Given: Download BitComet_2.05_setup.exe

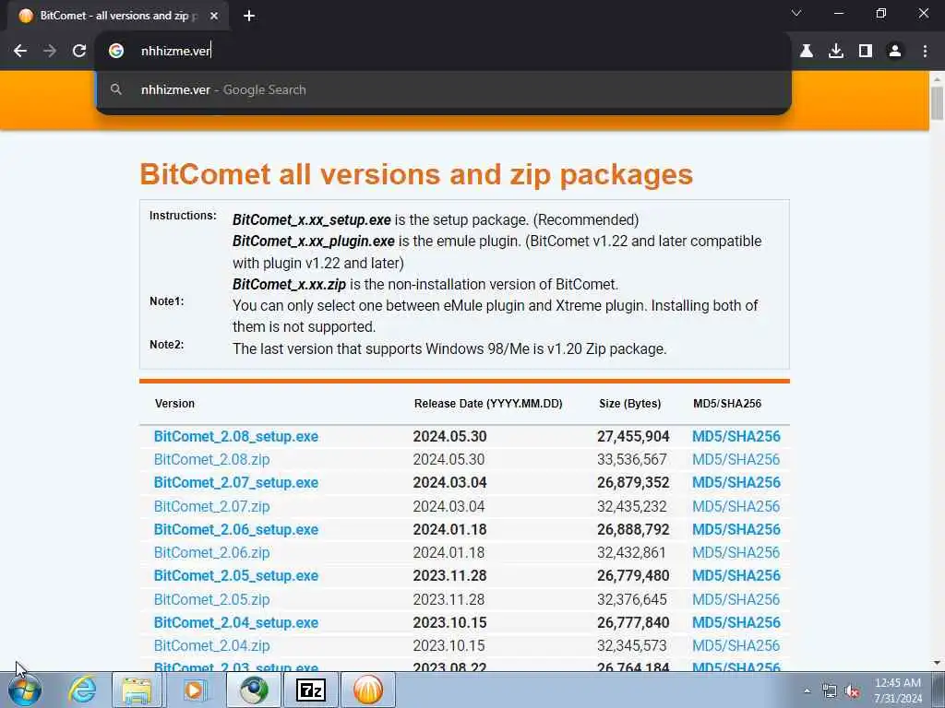Looking at the screenshot, I should [236, 575].
